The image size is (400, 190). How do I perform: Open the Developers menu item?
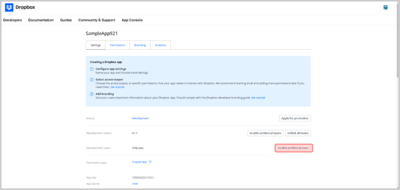tap(13, 20)
